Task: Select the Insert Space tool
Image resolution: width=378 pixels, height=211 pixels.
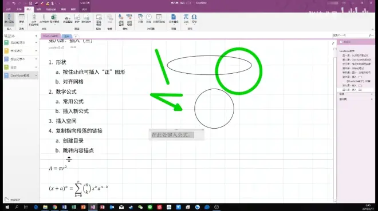Action: click(9, 19)
